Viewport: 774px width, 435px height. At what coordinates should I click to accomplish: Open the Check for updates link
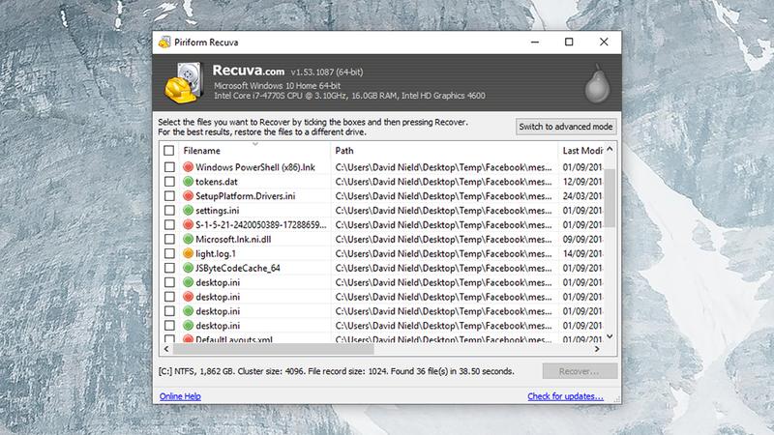[x=565, y=396]
